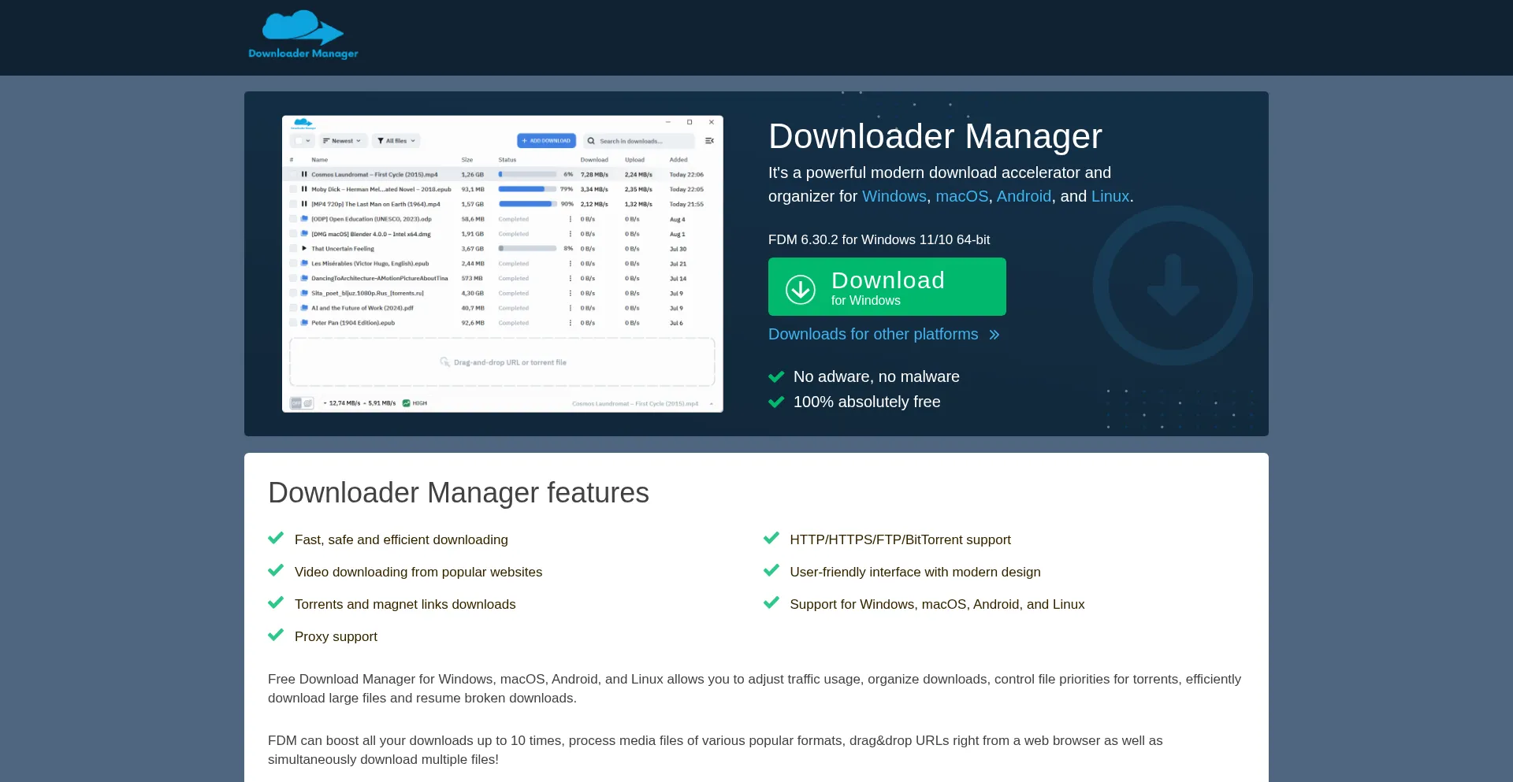Click the play icon for That Uncertain Feeling

(x=304, y=248)
